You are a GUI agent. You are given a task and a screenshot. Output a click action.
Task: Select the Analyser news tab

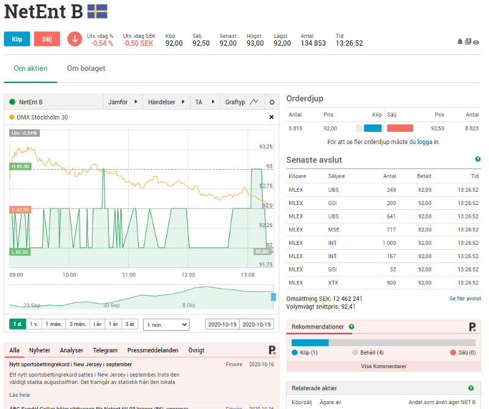[x=72, y=350]
